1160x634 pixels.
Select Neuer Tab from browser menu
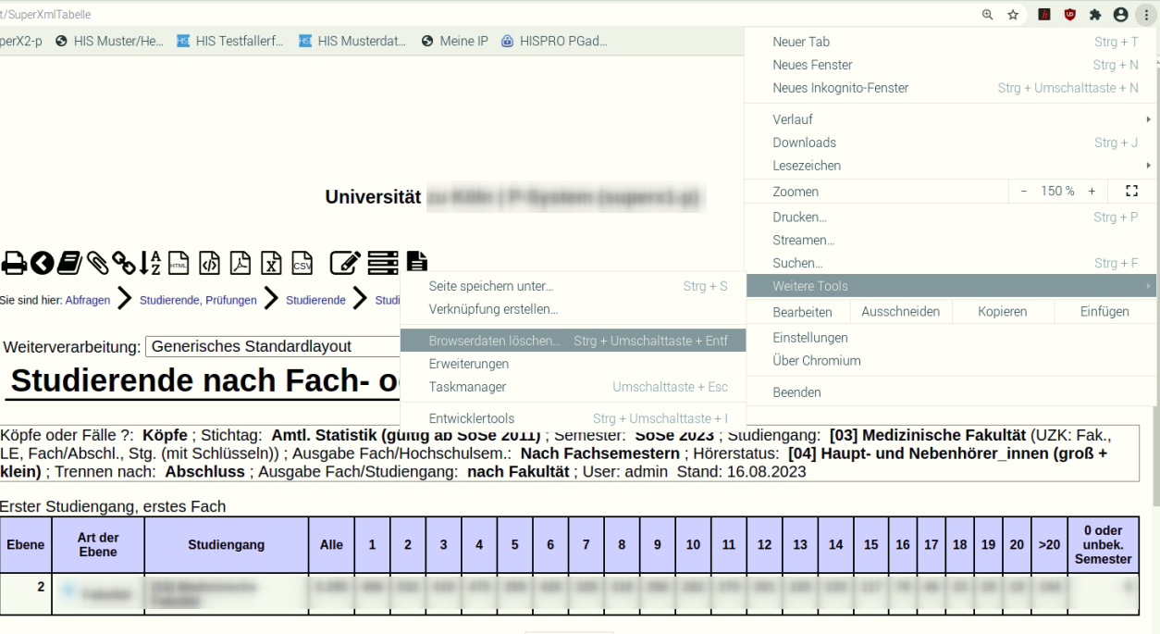point(952,42)
